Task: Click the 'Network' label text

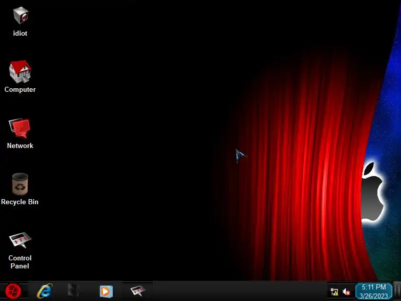Action: click(20, 145)
